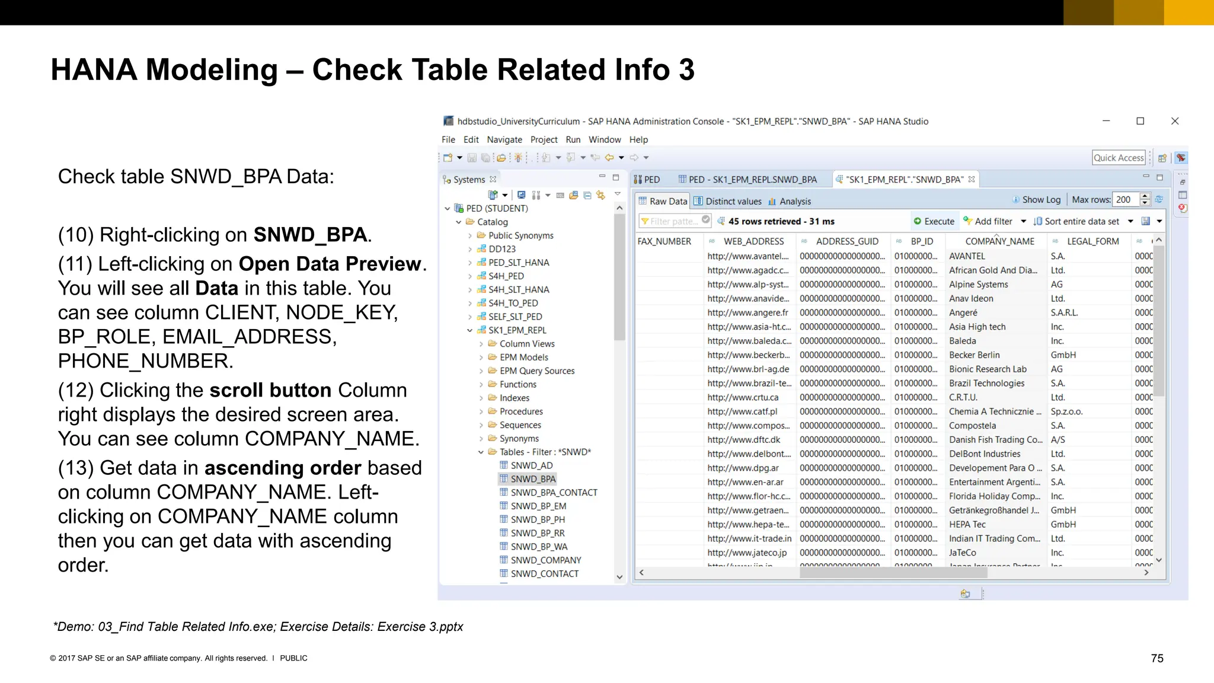Open the Add filter dropdown arrow
Screen dimensions: 1214x683
coord(1023,221)
